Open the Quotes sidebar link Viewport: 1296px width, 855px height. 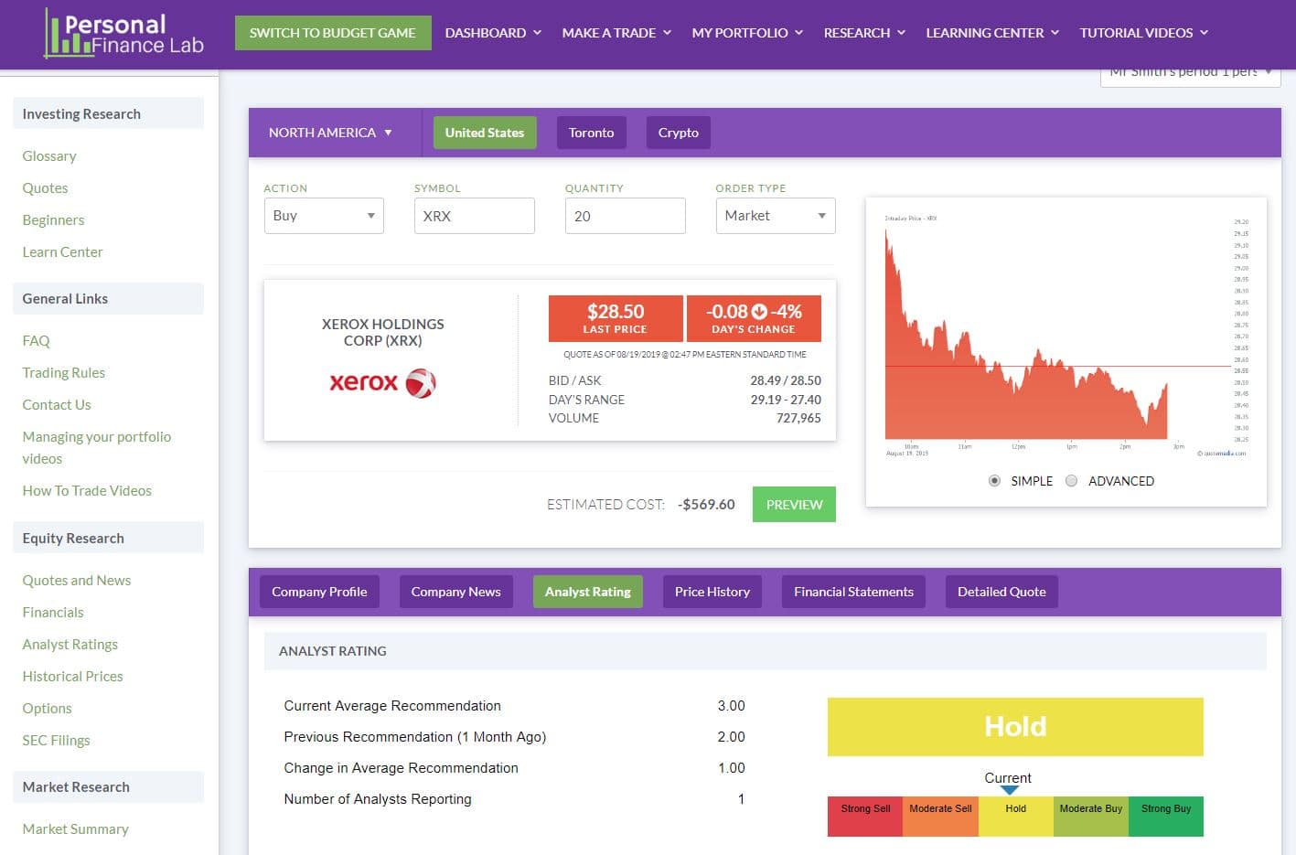point(45,188)
